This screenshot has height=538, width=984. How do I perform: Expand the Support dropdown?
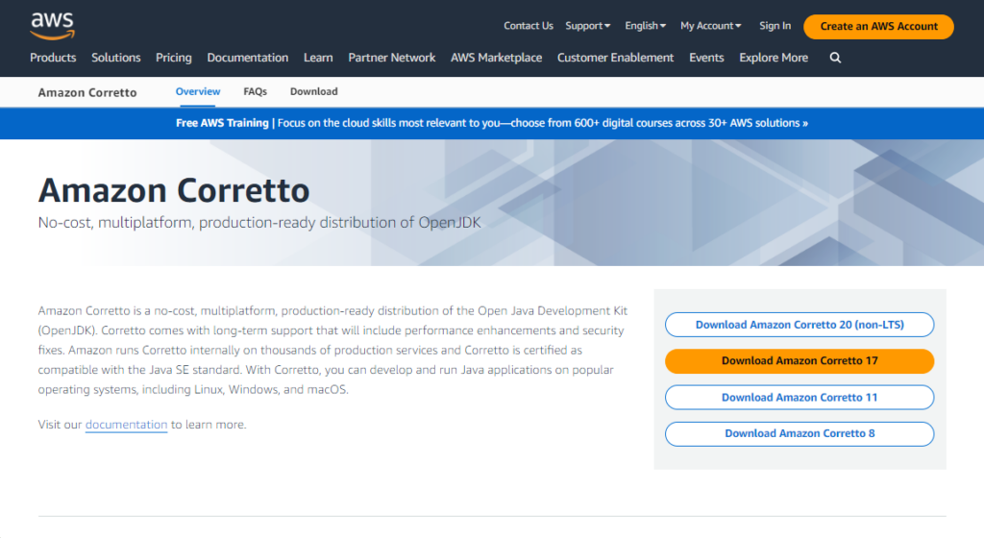[587, 26]
